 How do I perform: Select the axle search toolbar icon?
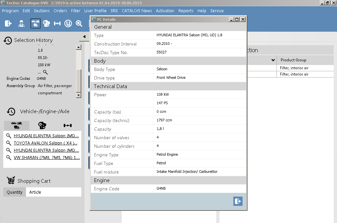[57, 23]
